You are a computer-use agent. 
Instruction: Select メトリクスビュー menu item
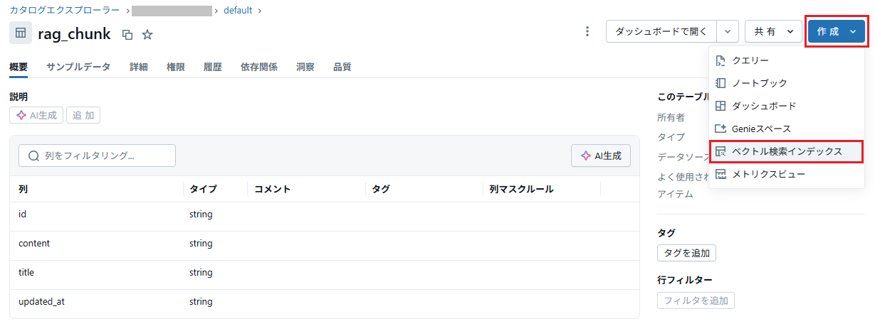pyautogui.click(x=768, y=174)
